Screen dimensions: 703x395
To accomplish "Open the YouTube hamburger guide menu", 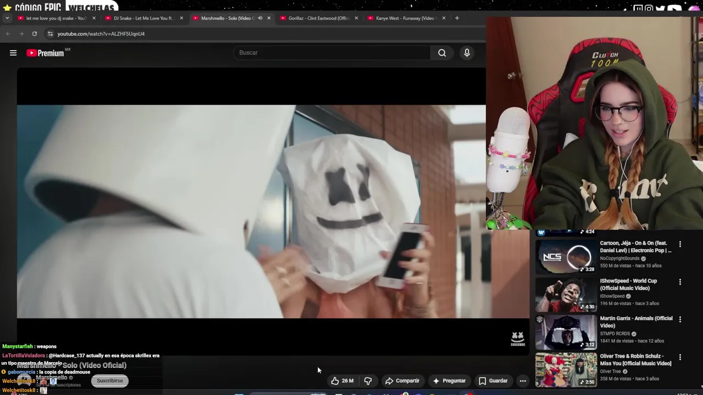I will (x=13, y=53).
